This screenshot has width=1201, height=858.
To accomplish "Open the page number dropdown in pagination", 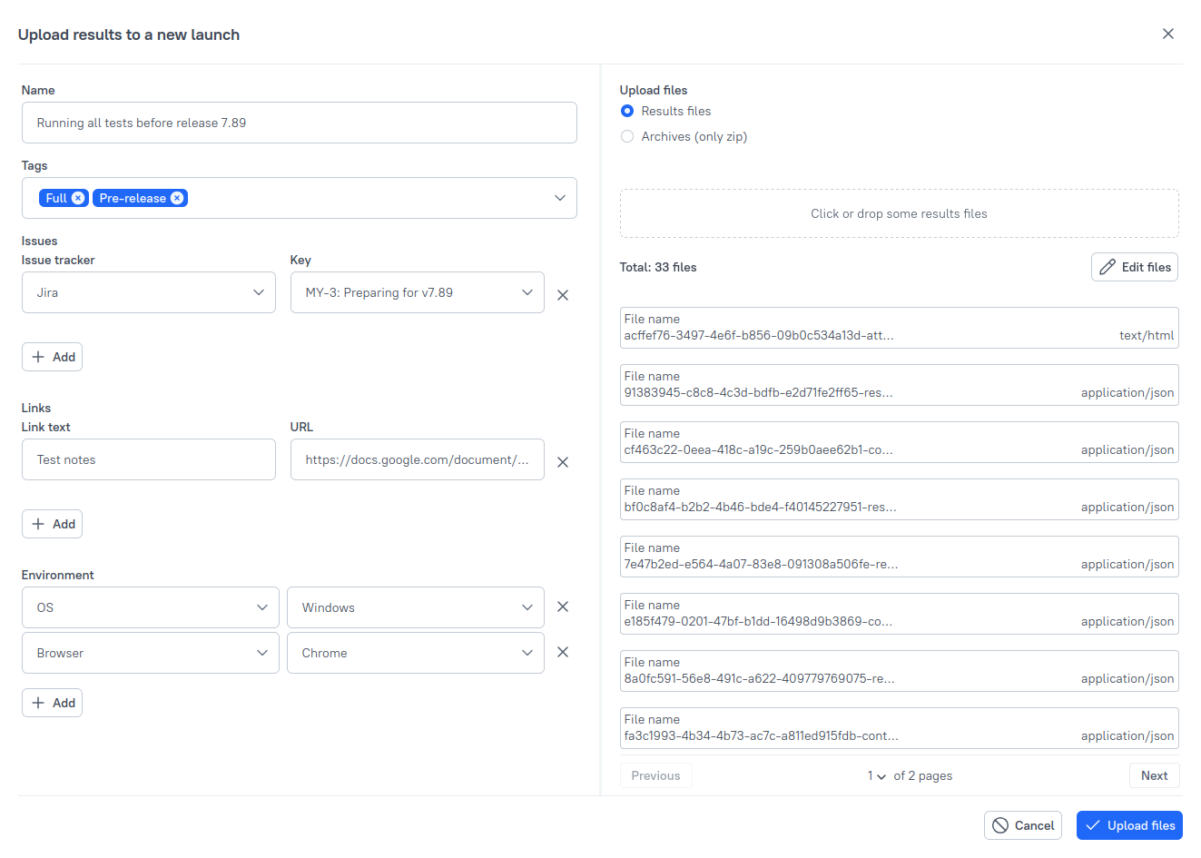I will coord(875,775).
